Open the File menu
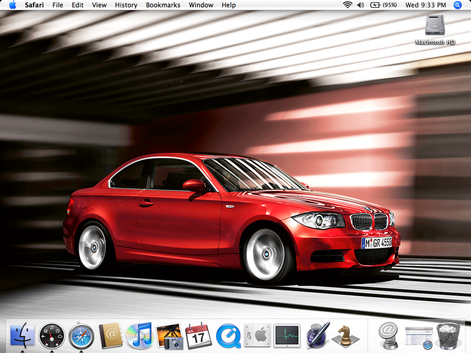The height and width of the screenshot is (353, 471). 57,5
